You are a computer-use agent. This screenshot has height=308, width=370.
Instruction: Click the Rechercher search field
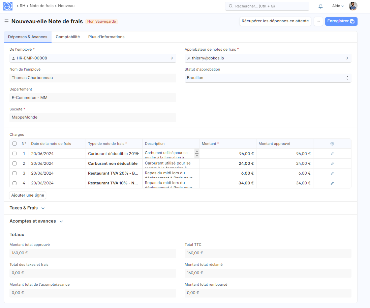pos(267,6)
